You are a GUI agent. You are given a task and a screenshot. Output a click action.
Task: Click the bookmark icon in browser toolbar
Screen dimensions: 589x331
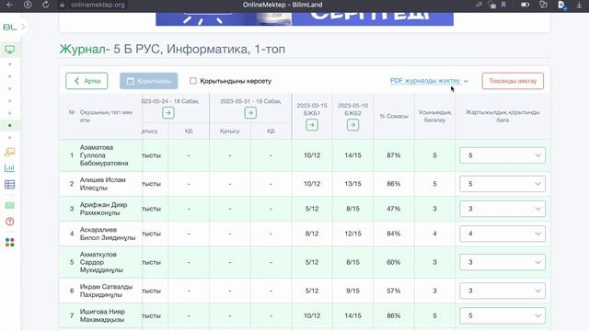503,5
